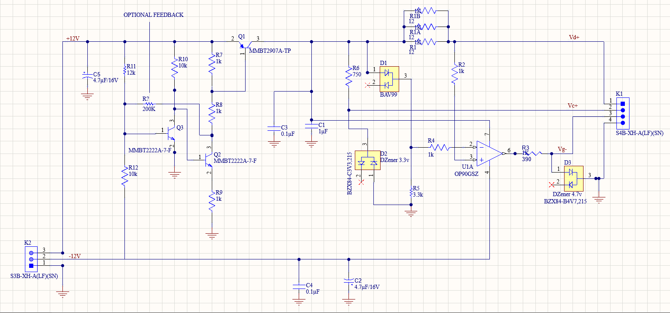The height and width of the screenshot is (313, 670).
Task: Click the BAV99 part label
Action: [x=389, y=94]
